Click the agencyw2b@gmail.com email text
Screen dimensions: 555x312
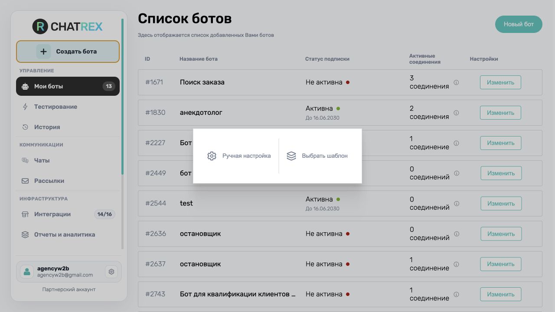tap(65, 275)
